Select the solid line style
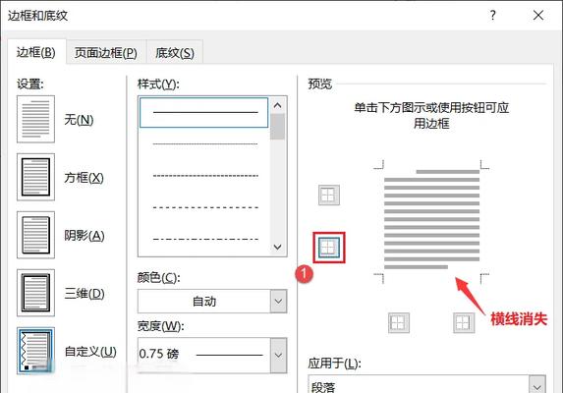Screen dimensions: 563x393 coord(203,112)
